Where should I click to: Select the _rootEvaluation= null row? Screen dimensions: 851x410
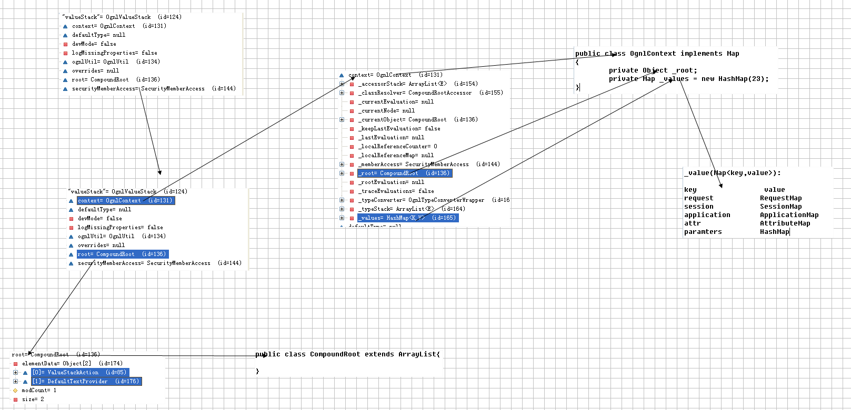point(392,182)
